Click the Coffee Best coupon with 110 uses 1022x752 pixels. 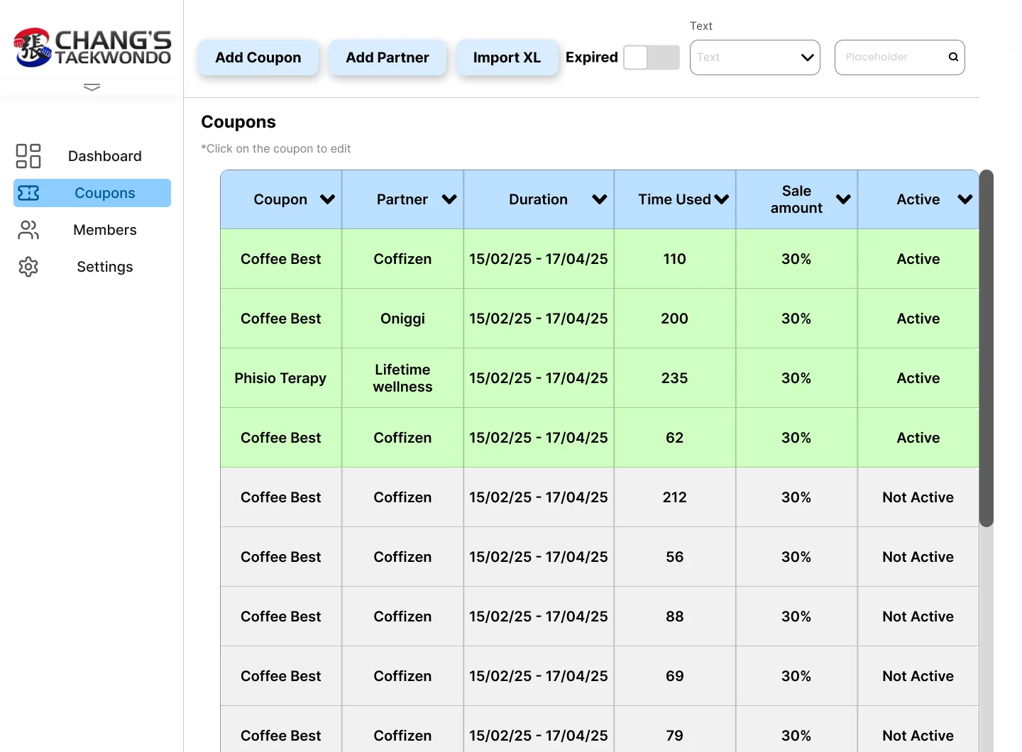[x=281, y=259]
